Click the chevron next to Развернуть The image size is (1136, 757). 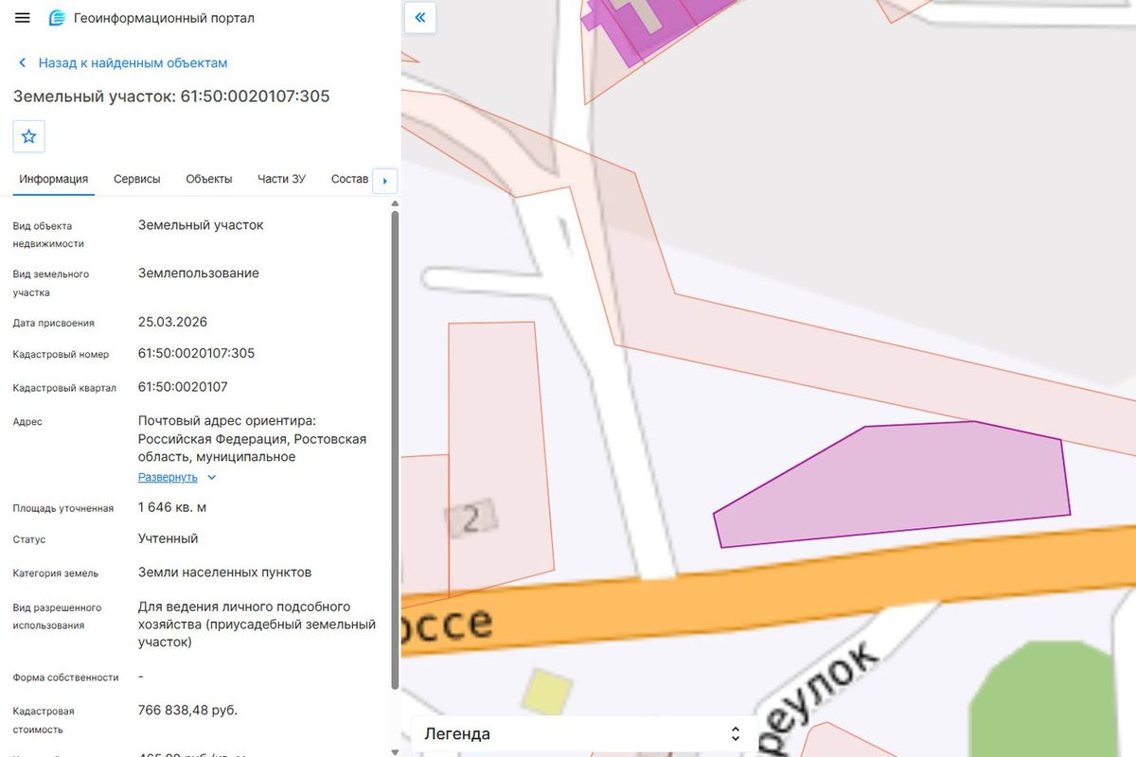(212, 478)
